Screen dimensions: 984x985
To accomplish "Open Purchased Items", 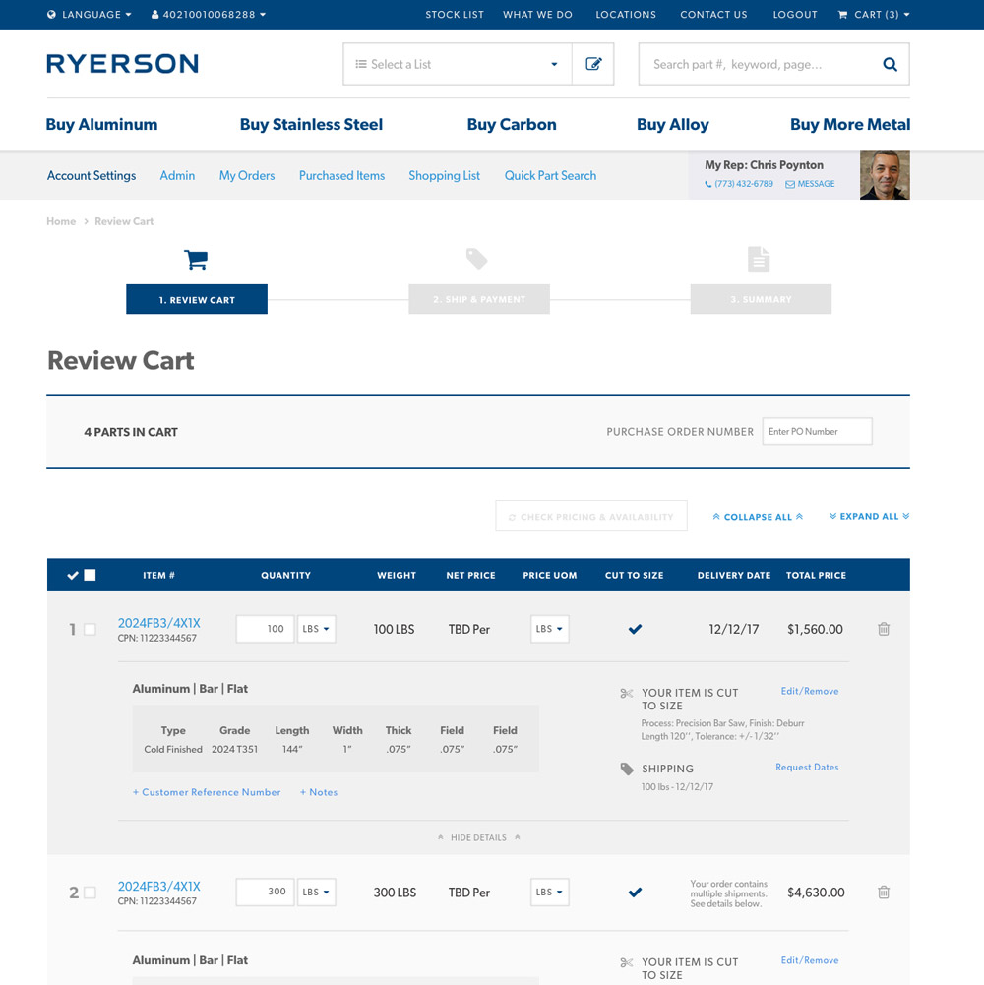I will (341, 176).
